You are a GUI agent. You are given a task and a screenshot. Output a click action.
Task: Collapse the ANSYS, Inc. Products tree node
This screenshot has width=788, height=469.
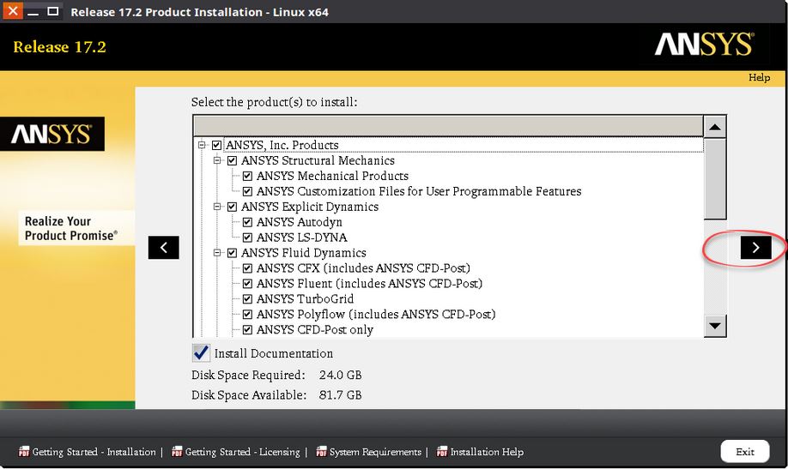tap(202, 145)
